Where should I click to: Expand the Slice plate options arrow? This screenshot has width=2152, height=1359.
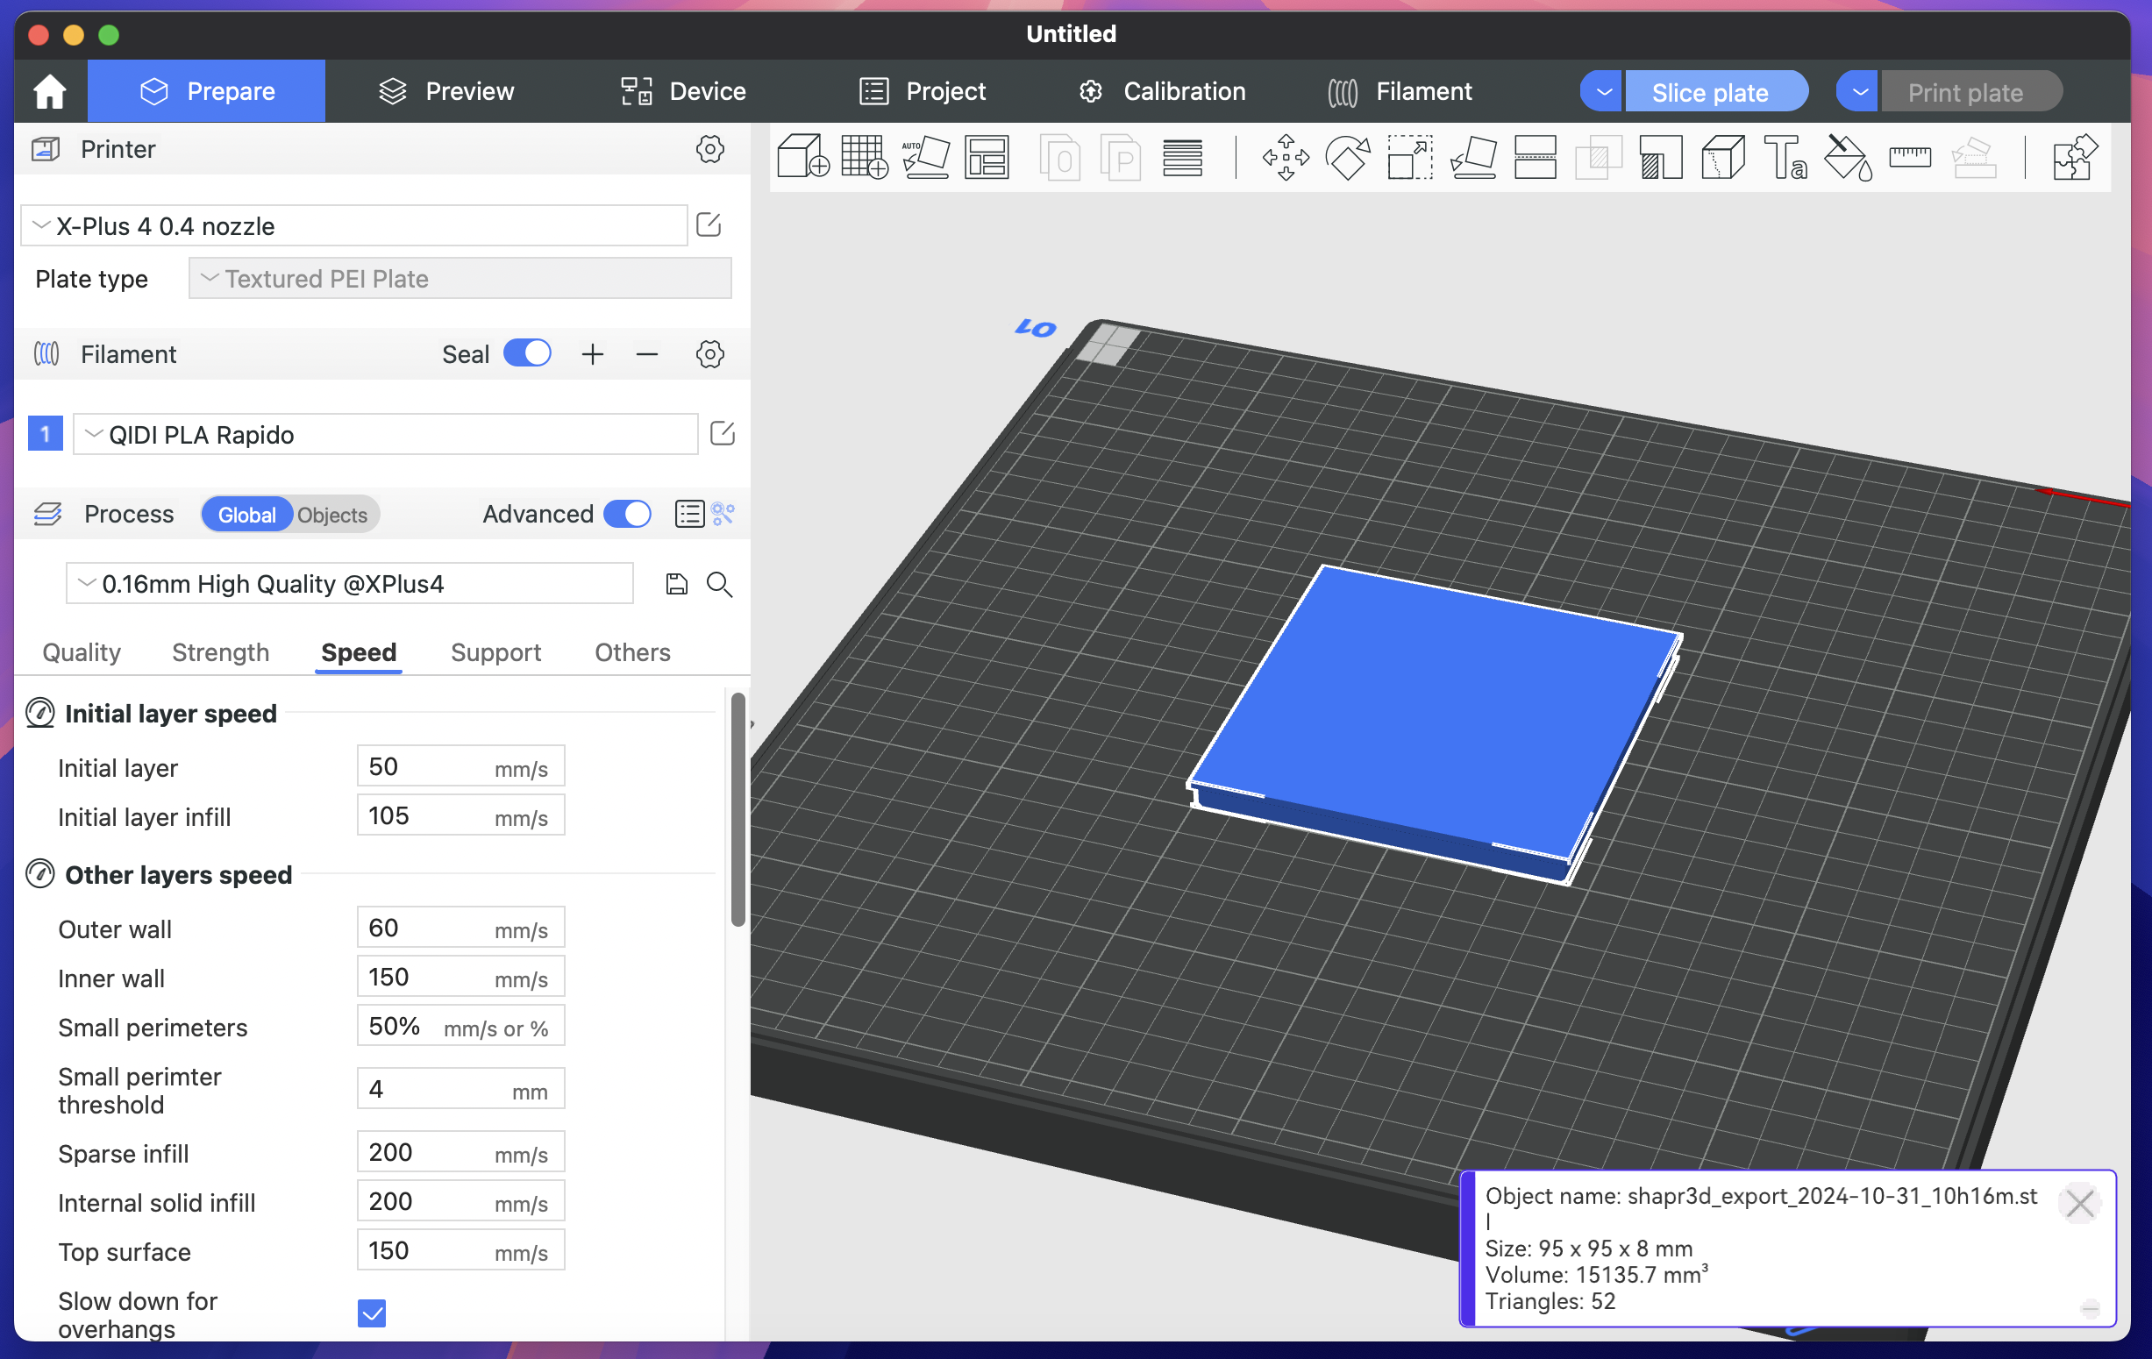point(1603,92)
